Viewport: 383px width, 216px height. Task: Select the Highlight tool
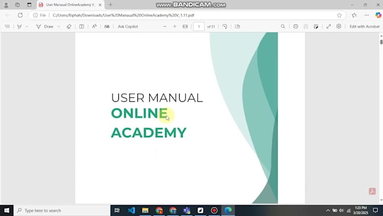(19, 26)
